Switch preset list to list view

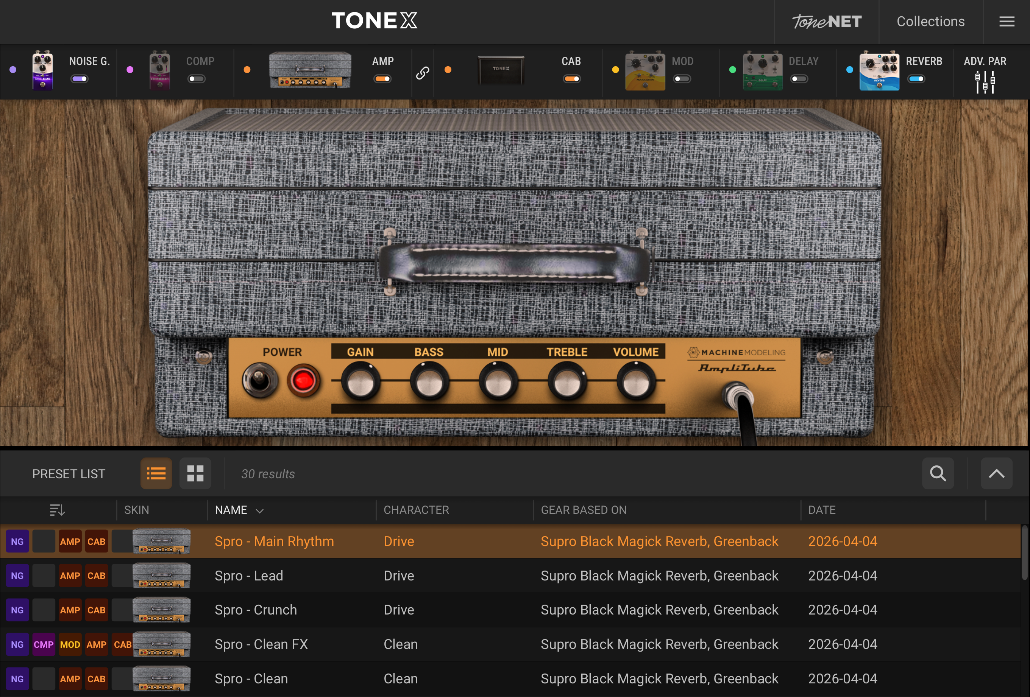(x=156, y=473)
